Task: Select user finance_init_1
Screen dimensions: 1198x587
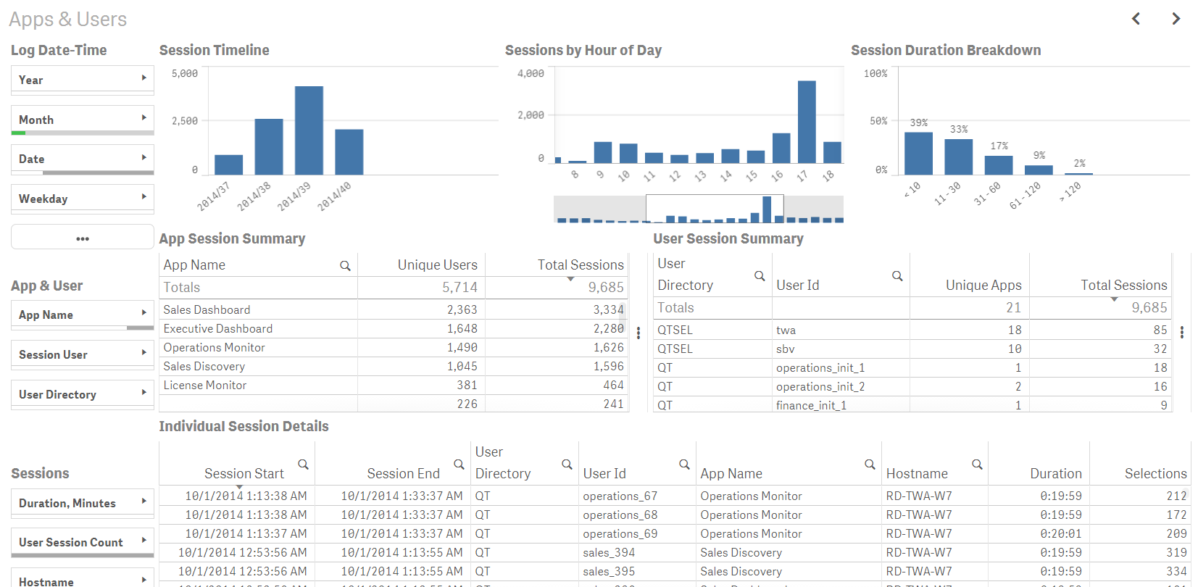Action: 811,405
